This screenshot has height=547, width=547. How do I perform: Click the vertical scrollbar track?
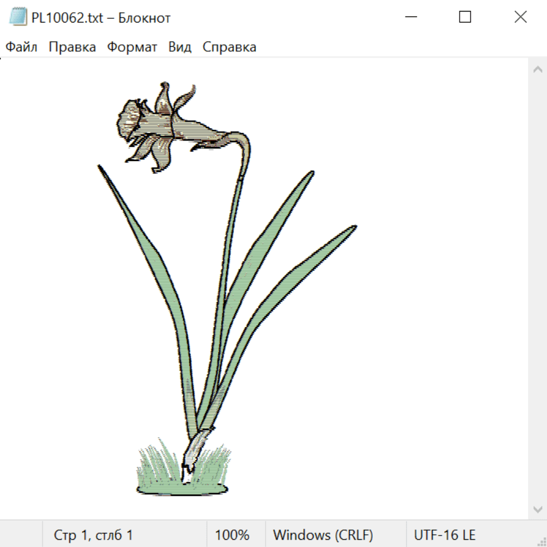pyautogui.click(x=537, y=289)
